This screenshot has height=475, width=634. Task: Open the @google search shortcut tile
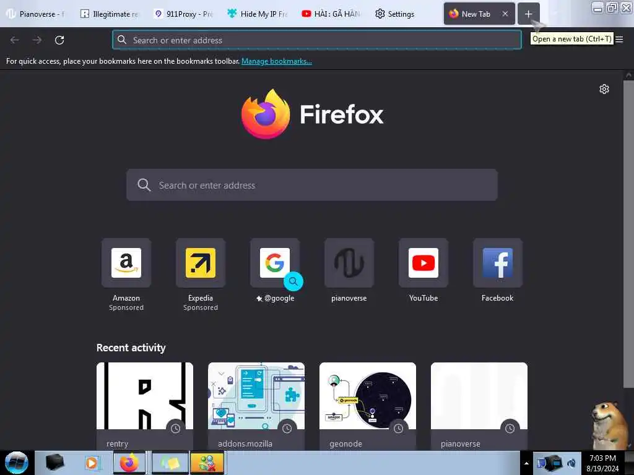(275, 263)
